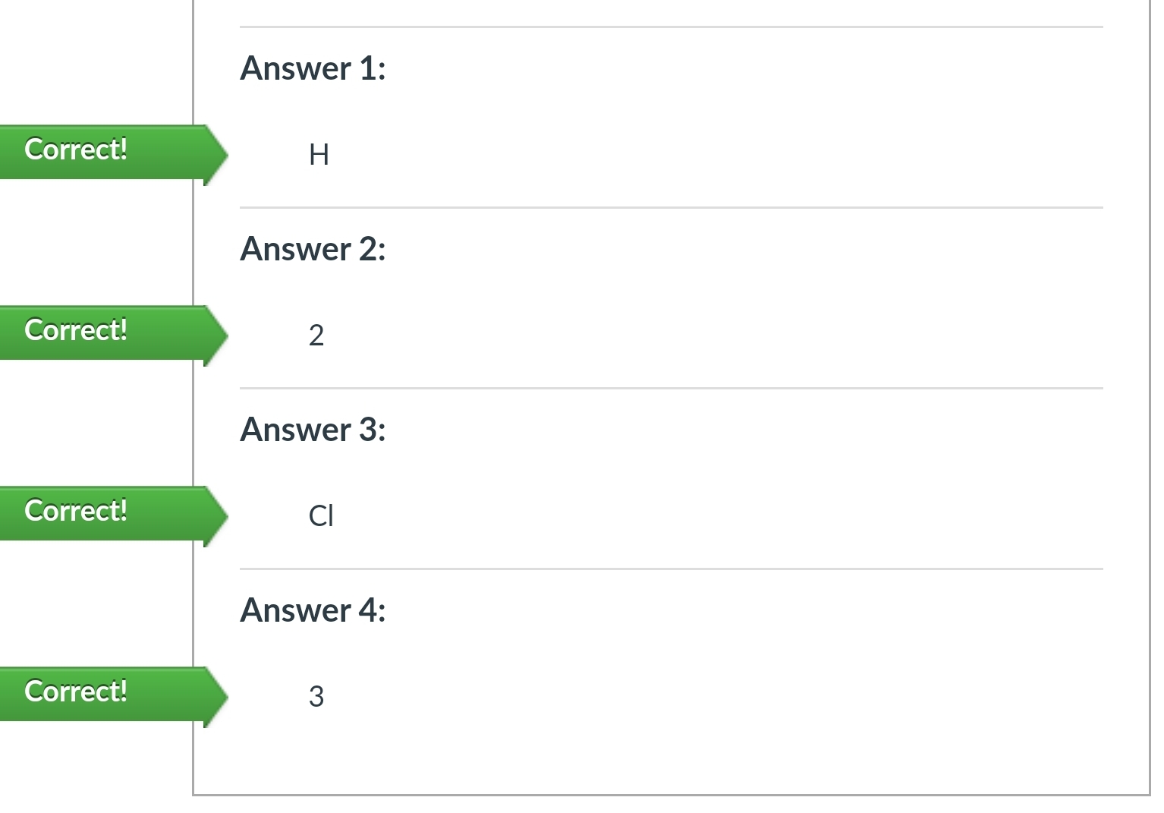Click the "Answer 2:" heading
The width and height of the screenshot is (1164, 813).
(313, 250)
